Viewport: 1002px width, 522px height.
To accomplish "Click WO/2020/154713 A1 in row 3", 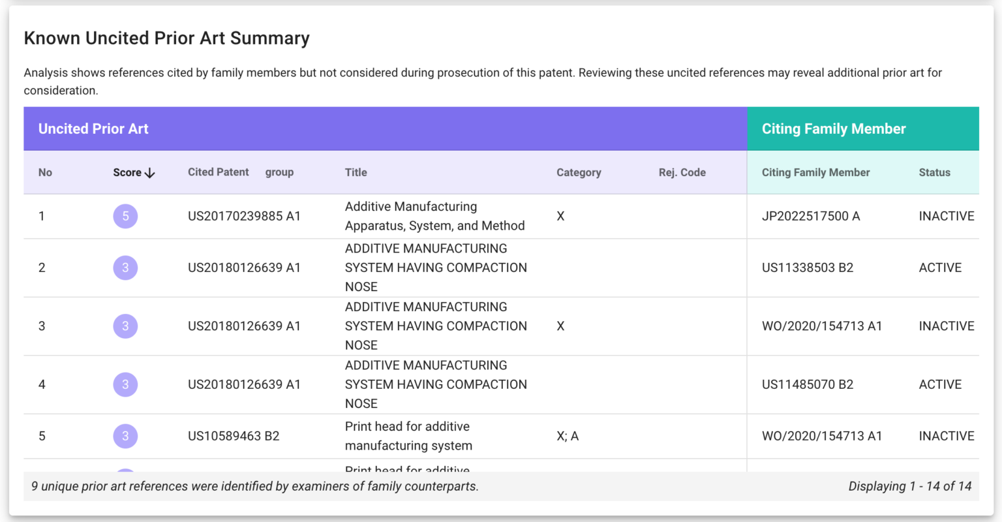I will tap(822, 326).
